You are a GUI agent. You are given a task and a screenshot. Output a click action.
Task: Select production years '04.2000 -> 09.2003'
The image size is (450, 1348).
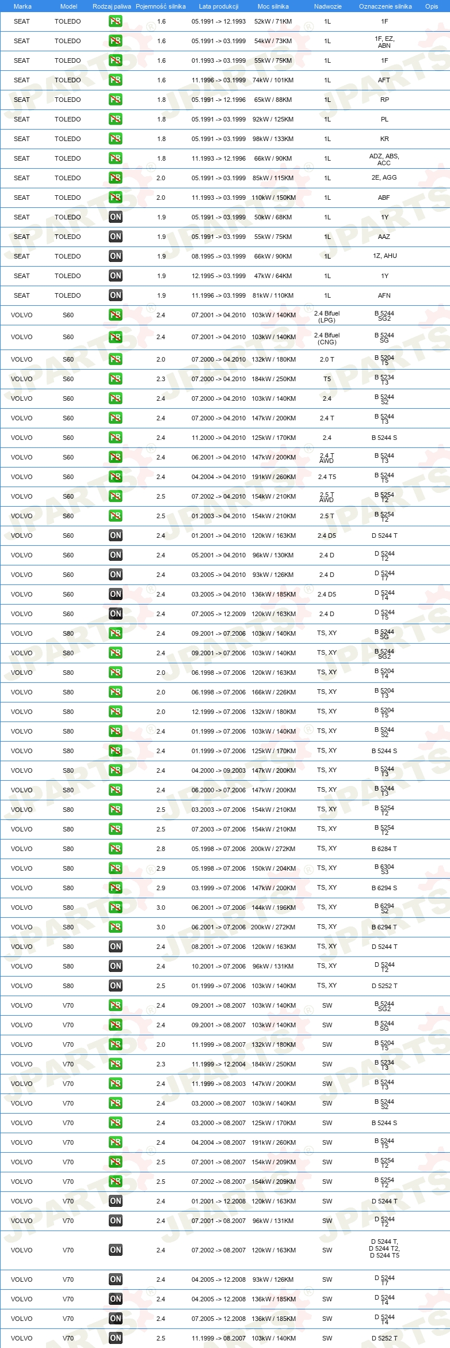tap(219, 770)
